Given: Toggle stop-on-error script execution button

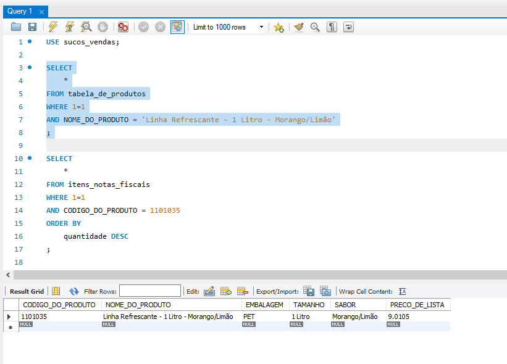Looking at the screenshot, I should point(123,27).
